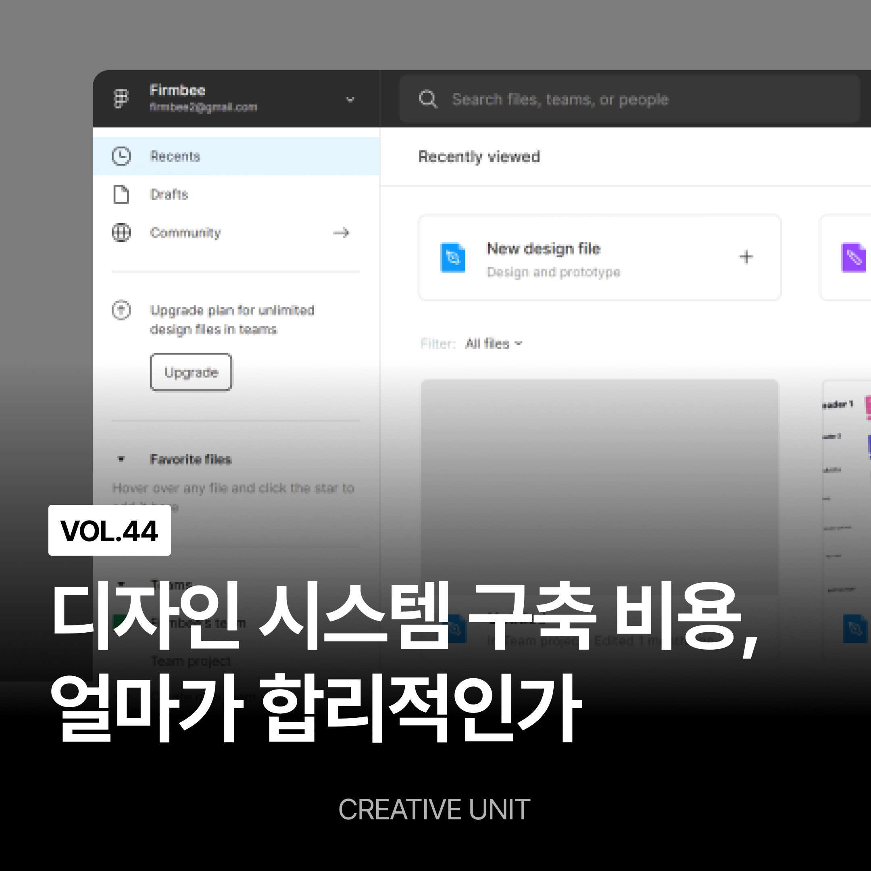Click the Drafts page icon
871x871 pixels.
(x=121, y=194)
